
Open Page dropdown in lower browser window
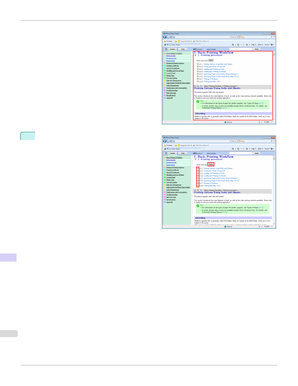[x=254, y=149]
